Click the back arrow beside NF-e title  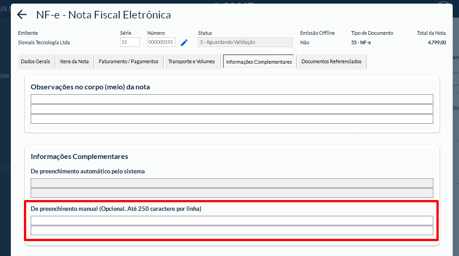22,15
